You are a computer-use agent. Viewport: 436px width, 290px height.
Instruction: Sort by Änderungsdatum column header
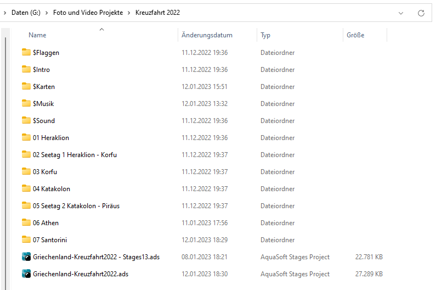point(207,35)
